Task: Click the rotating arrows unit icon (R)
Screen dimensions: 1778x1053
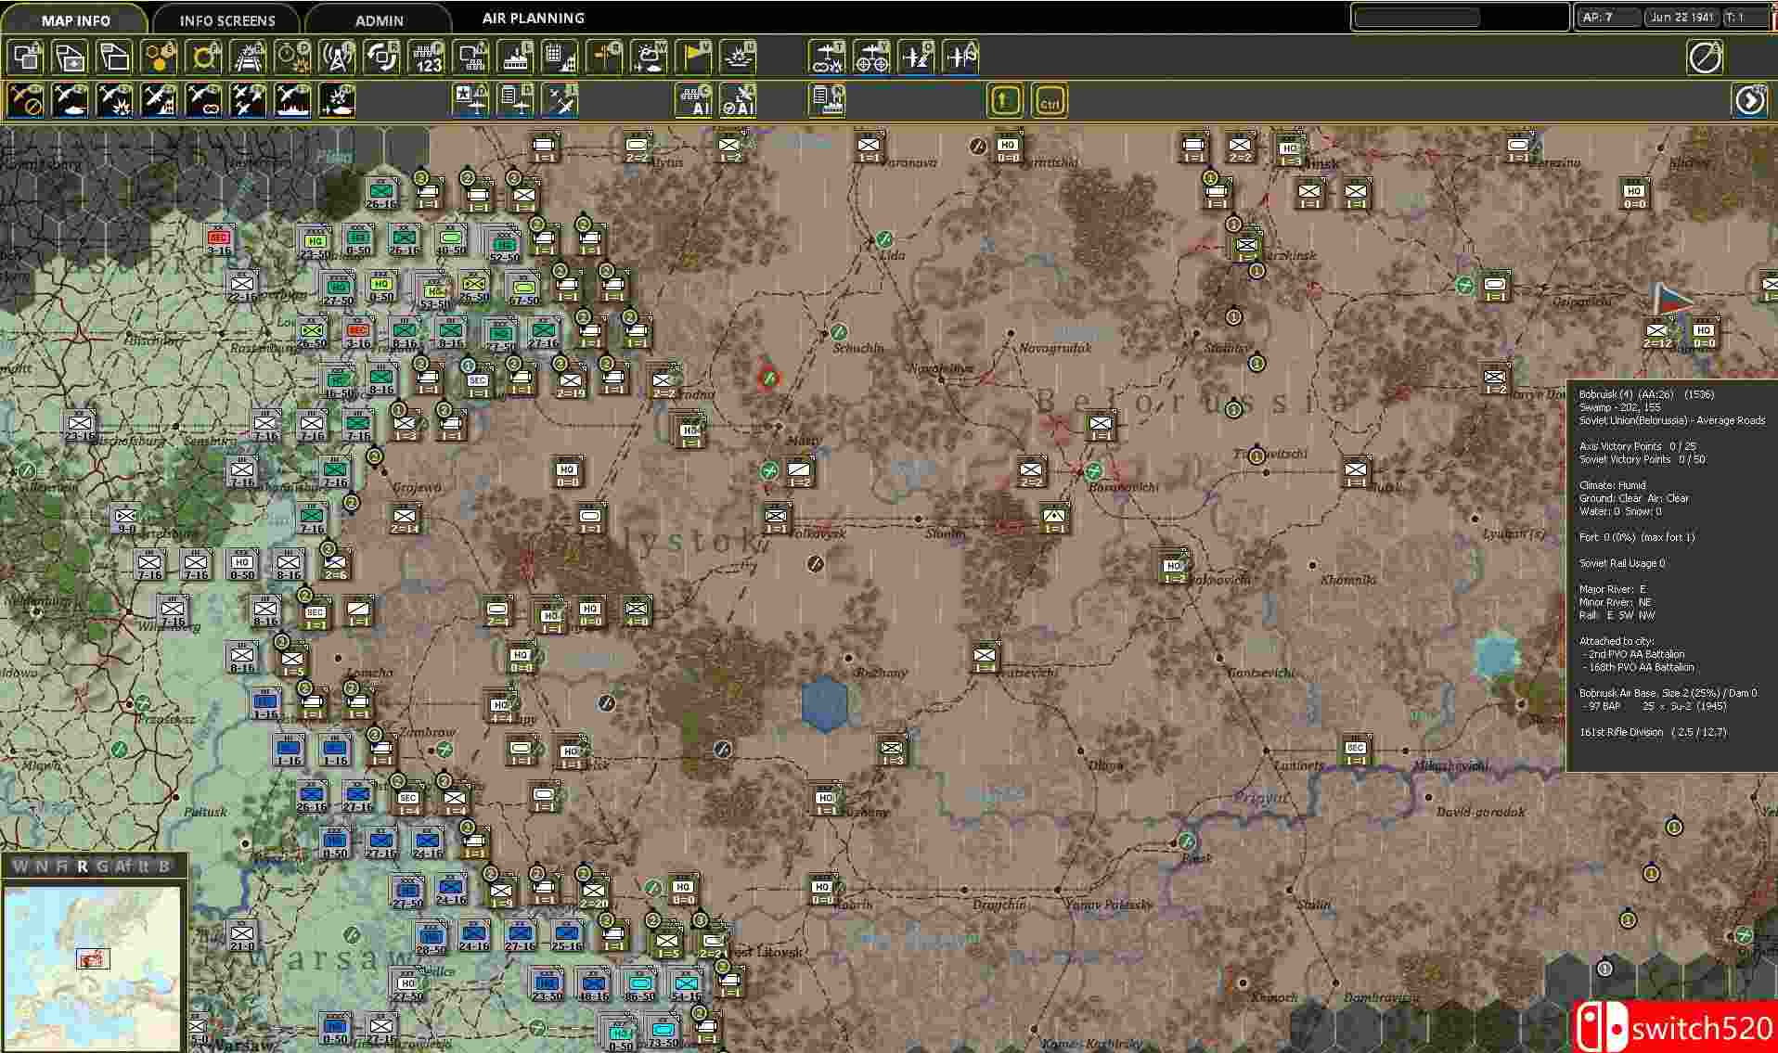Action: pyautogui.click(x=382, y=58)
